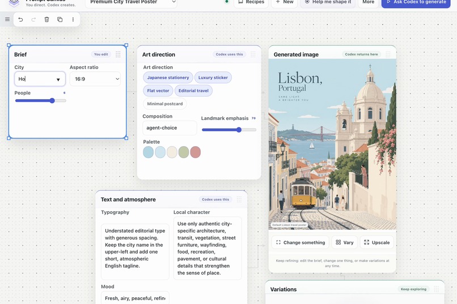Toggle the Japanese stationery style chip

click(x=168, y=78)
